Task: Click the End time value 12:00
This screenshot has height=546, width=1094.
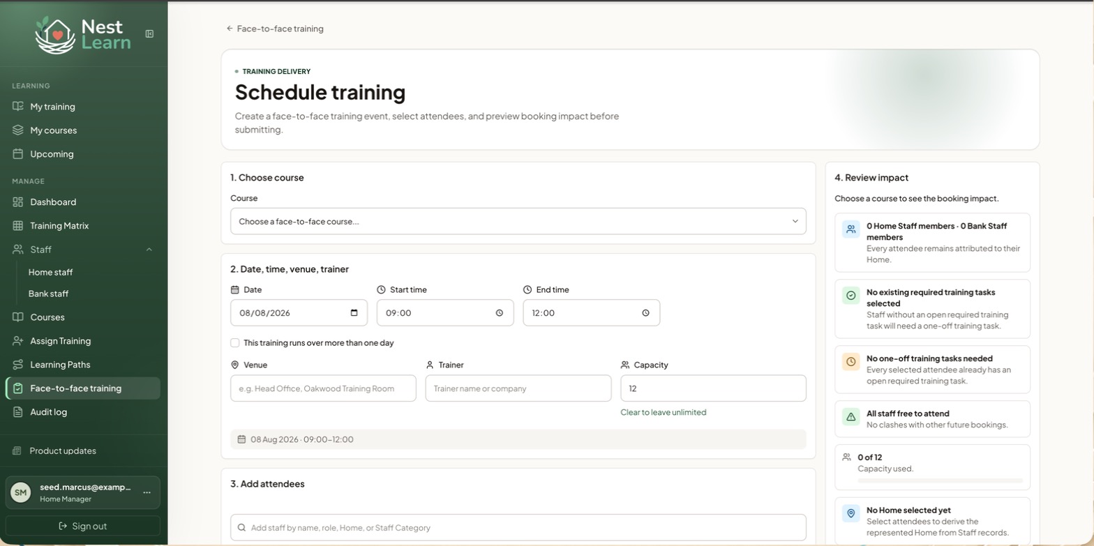Action: tap(544, 313)
